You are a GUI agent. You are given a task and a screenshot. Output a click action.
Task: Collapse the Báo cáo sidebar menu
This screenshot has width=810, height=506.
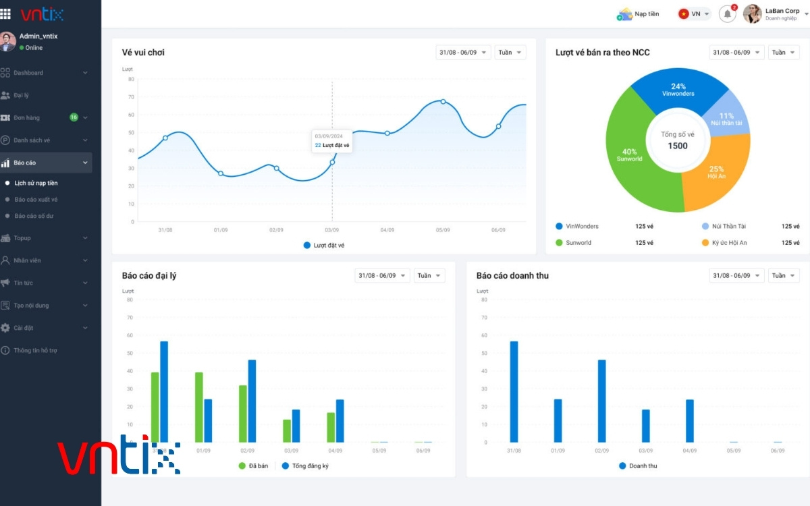coord(85,163)
